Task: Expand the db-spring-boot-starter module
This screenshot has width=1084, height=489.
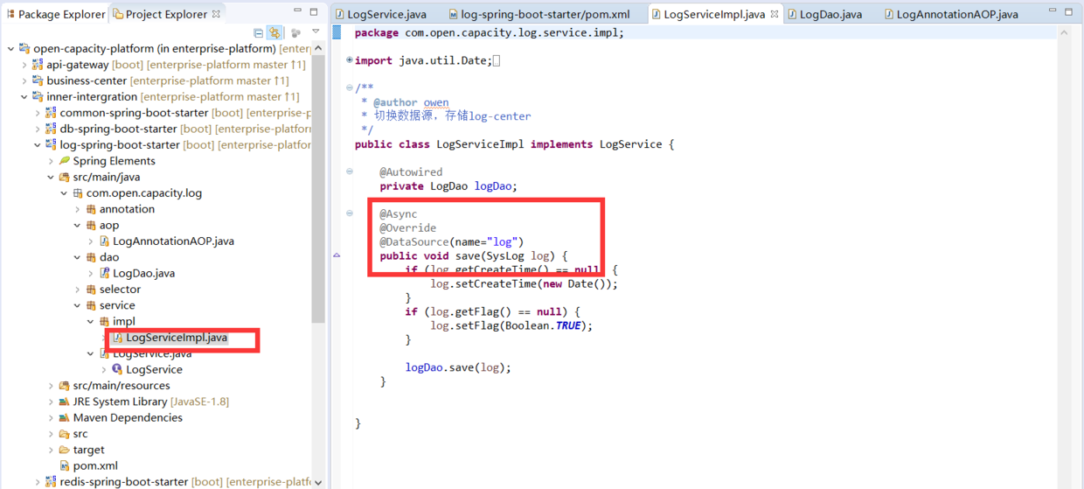Action: tap(37, 129)
